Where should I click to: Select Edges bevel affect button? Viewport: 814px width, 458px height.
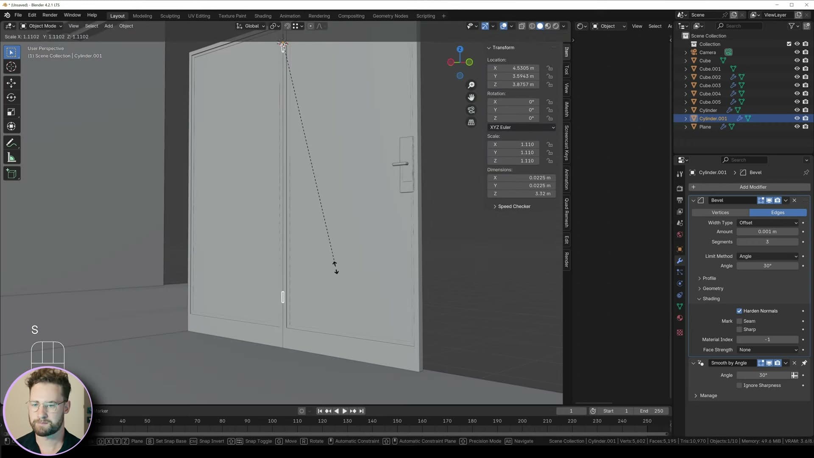(778, 212)
